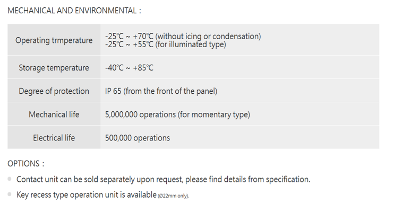Viewport: 394px width, 212px height.
Task: Click the Contact unit sold separately sentence
Action: [x=163, y=179]
